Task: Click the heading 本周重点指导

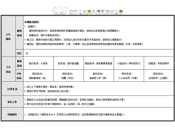Action: coord(32,22)
